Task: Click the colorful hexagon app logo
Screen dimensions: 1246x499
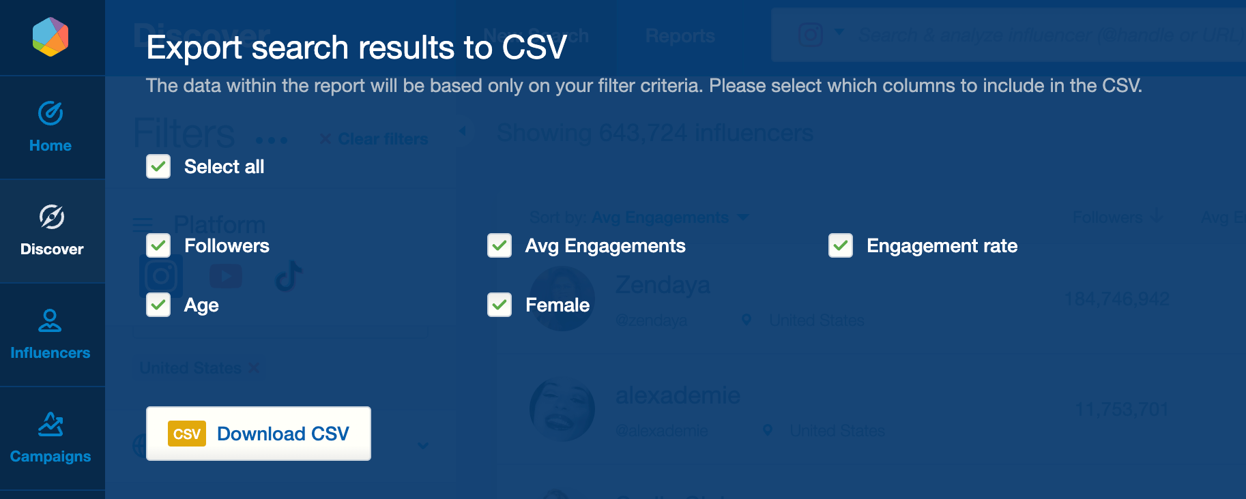Action: [50, 37]
